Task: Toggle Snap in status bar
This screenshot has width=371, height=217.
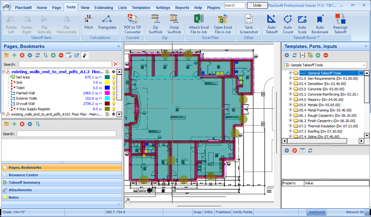Action: 197,212
